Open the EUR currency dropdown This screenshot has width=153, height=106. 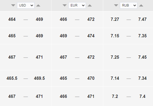77,5
